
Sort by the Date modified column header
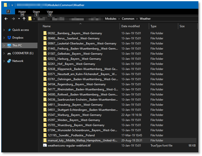coord(131,26)
